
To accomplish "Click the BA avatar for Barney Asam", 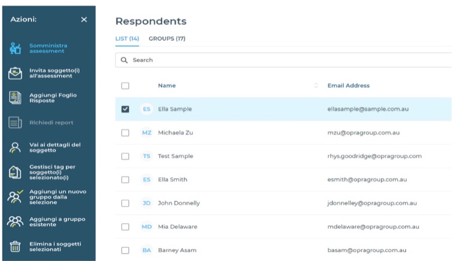I will 147,250.
